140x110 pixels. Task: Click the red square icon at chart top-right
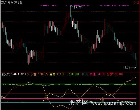pos(138,2)
